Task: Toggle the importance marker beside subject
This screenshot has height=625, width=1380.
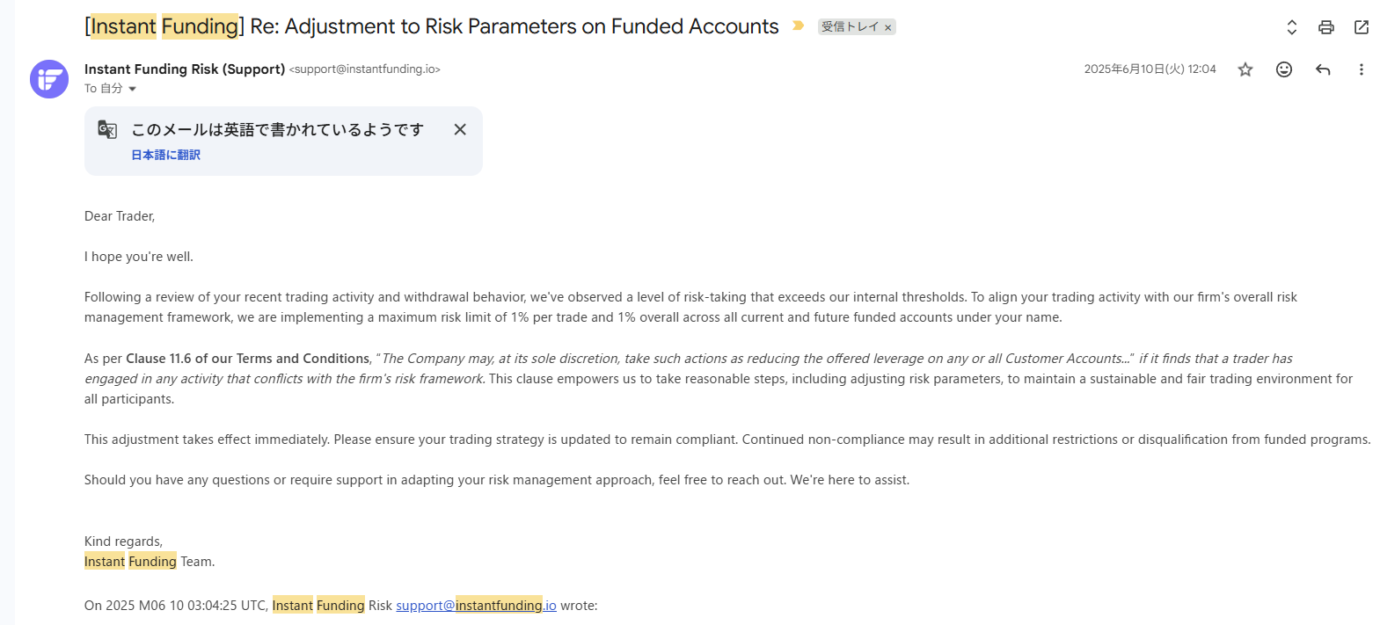Action: coord(798,26)
